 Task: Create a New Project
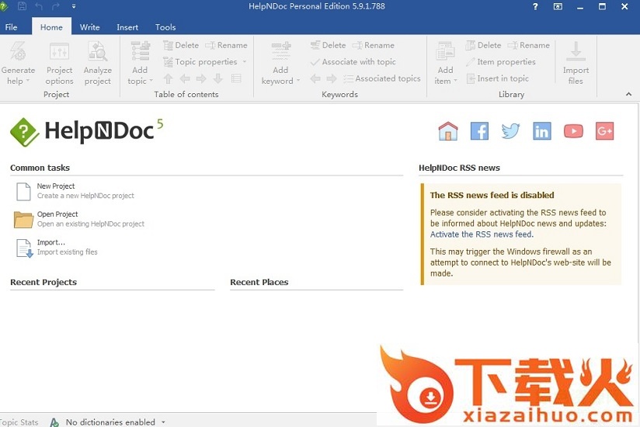pyautogui.click(x=76, y=191)
